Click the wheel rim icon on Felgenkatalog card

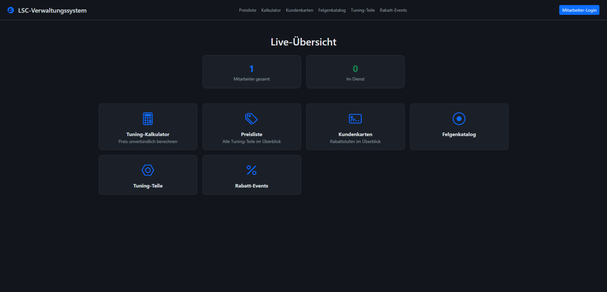(x=459, y=119)
